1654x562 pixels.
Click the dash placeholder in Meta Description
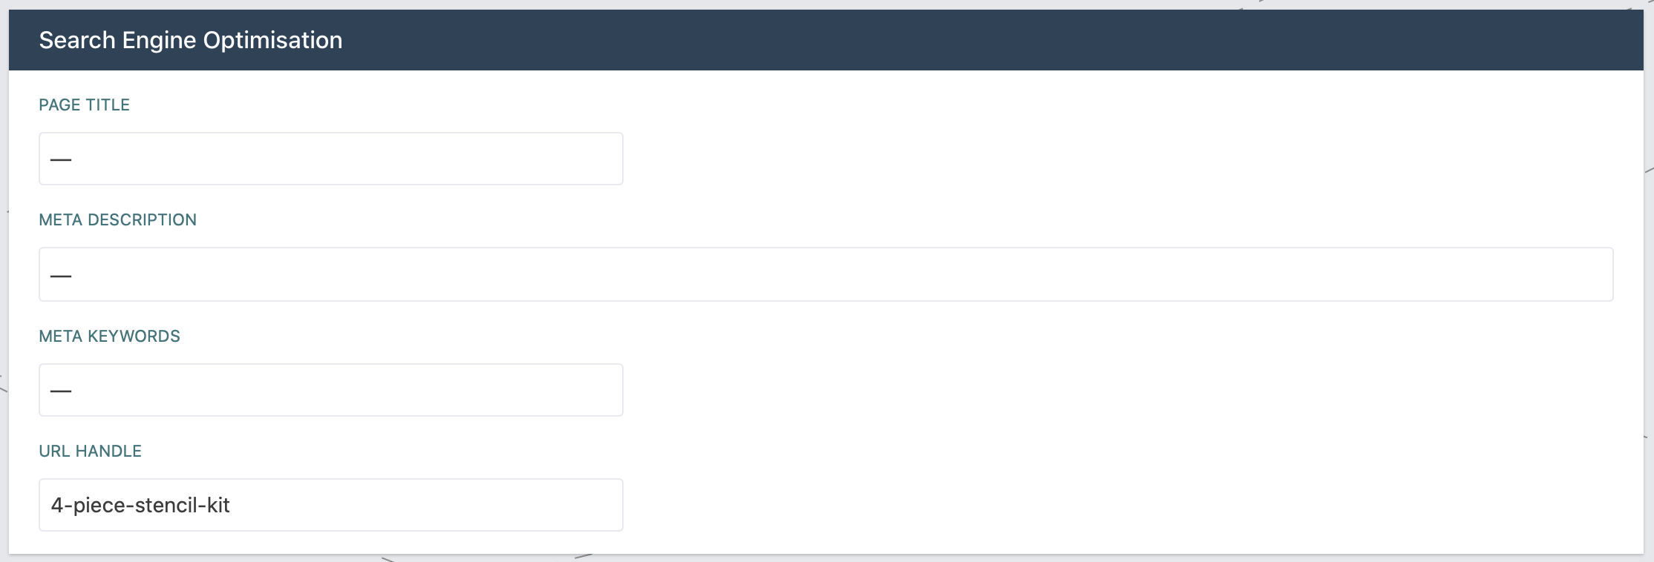[x=61, y=276]
